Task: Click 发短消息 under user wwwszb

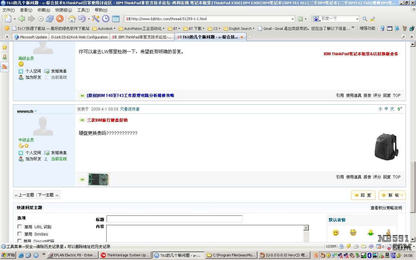Action: (58, 153)
